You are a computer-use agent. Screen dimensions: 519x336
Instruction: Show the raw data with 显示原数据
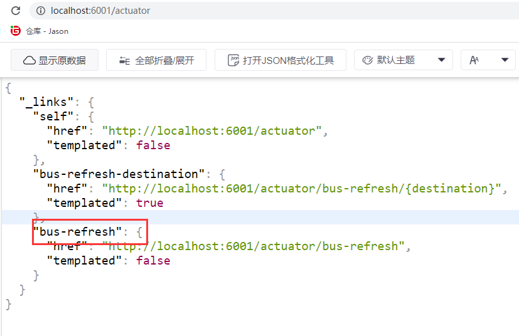[55, 60]
